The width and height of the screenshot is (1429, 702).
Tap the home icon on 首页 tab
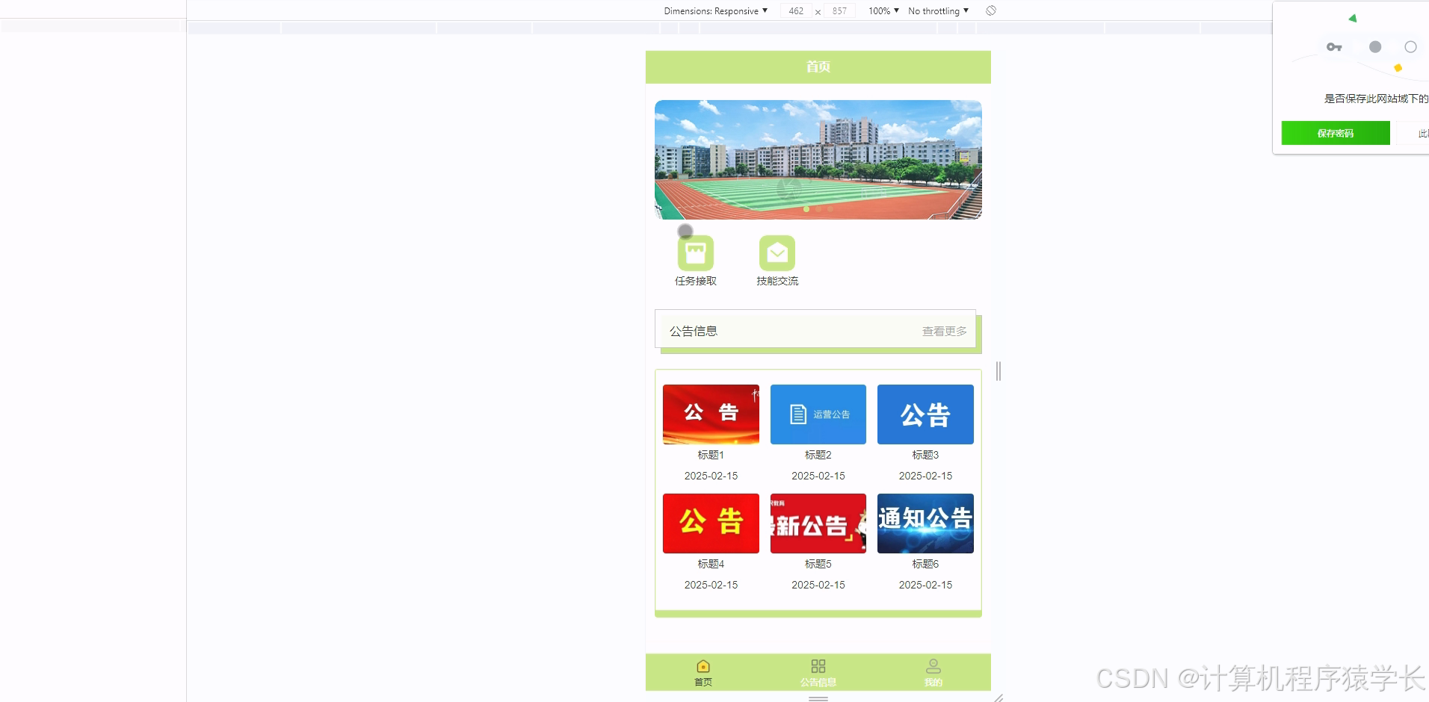click(x=702, y=665)
